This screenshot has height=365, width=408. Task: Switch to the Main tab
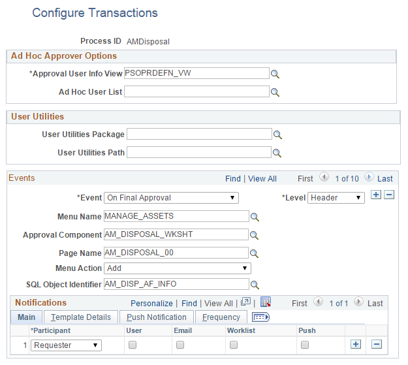point(26,317)
